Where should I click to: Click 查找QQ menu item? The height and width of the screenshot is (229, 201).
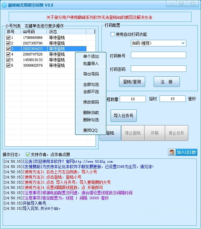click(91, 130)
